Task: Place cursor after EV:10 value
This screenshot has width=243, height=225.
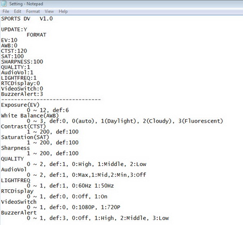Action: tap(17, 40)
